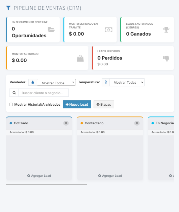Screen dimensions: 179x212
Task: Click the 0 Perdidos value
Action: [110, 58]
